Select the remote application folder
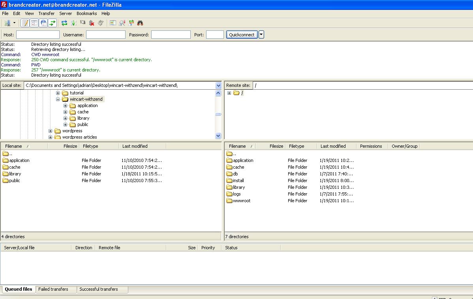This screenshot has width=473, height=299. click(240, 160)
